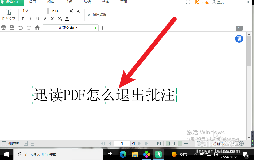254x160 pixels.
Task: Click the page number input field
Action: point(122,143)
